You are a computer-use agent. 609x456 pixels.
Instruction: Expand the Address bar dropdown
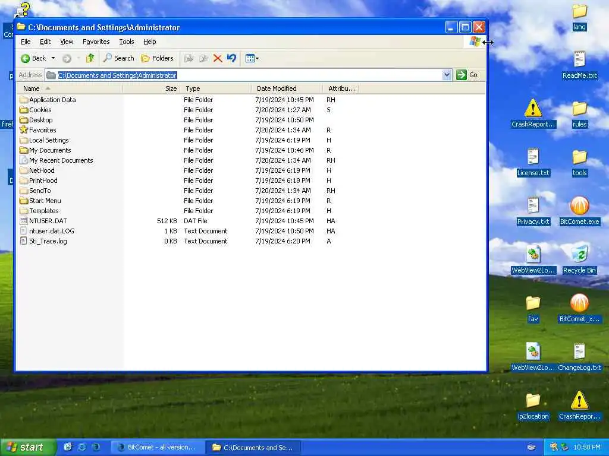pyautogui.click(x=447, y=75)
